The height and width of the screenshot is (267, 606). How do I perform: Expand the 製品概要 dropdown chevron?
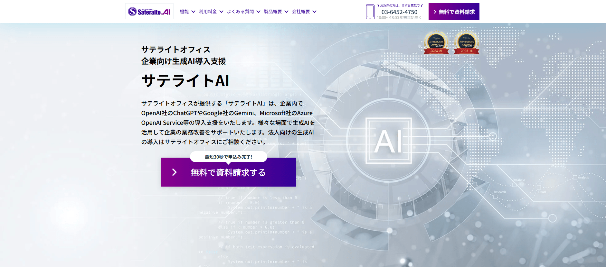(x=286, y=12)
